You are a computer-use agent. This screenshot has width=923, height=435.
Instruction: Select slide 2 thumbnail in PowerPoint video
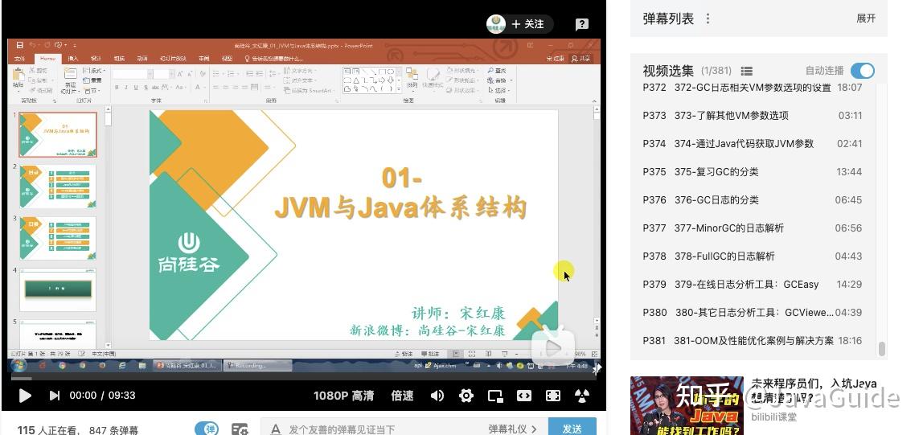[x=58, y=186]
